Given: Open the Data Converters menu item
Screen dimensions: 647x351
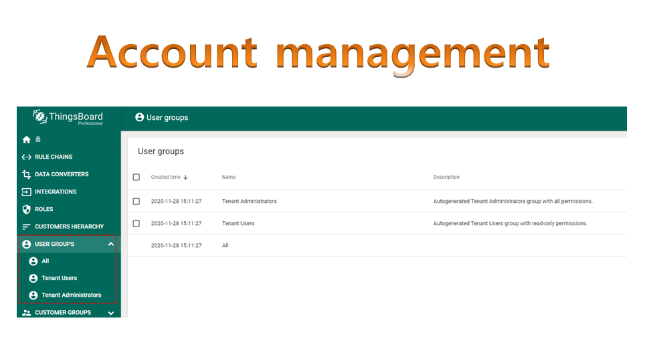Looking at the screenshot, I should [69, 174].
